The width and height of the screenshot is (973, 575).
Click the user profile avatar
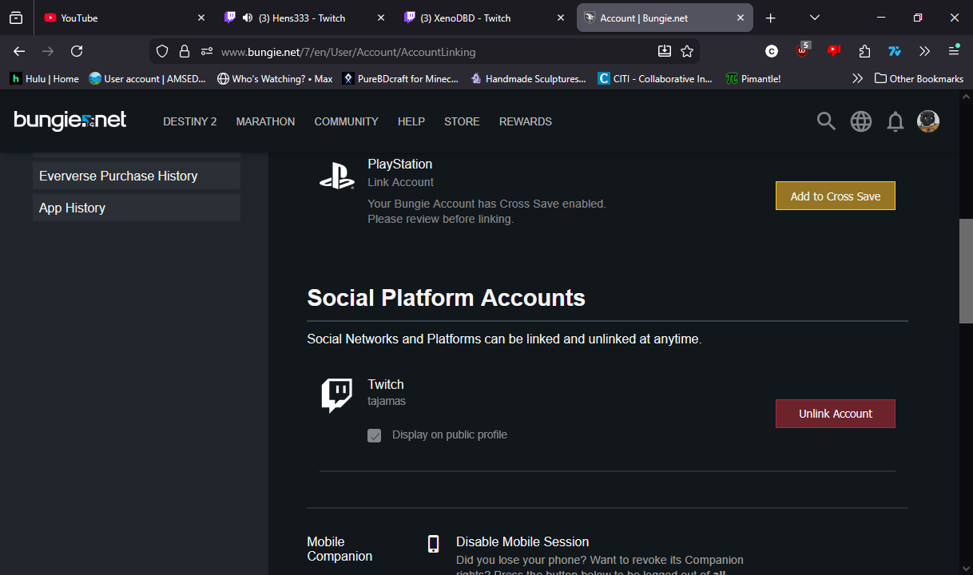click(x=928, y=121)
